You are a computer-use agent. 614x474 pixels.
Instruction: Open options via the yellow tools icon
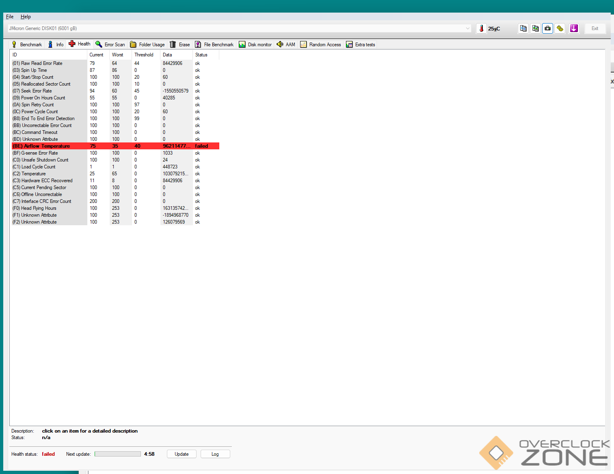pyautogui.click(x=560, y=28)
